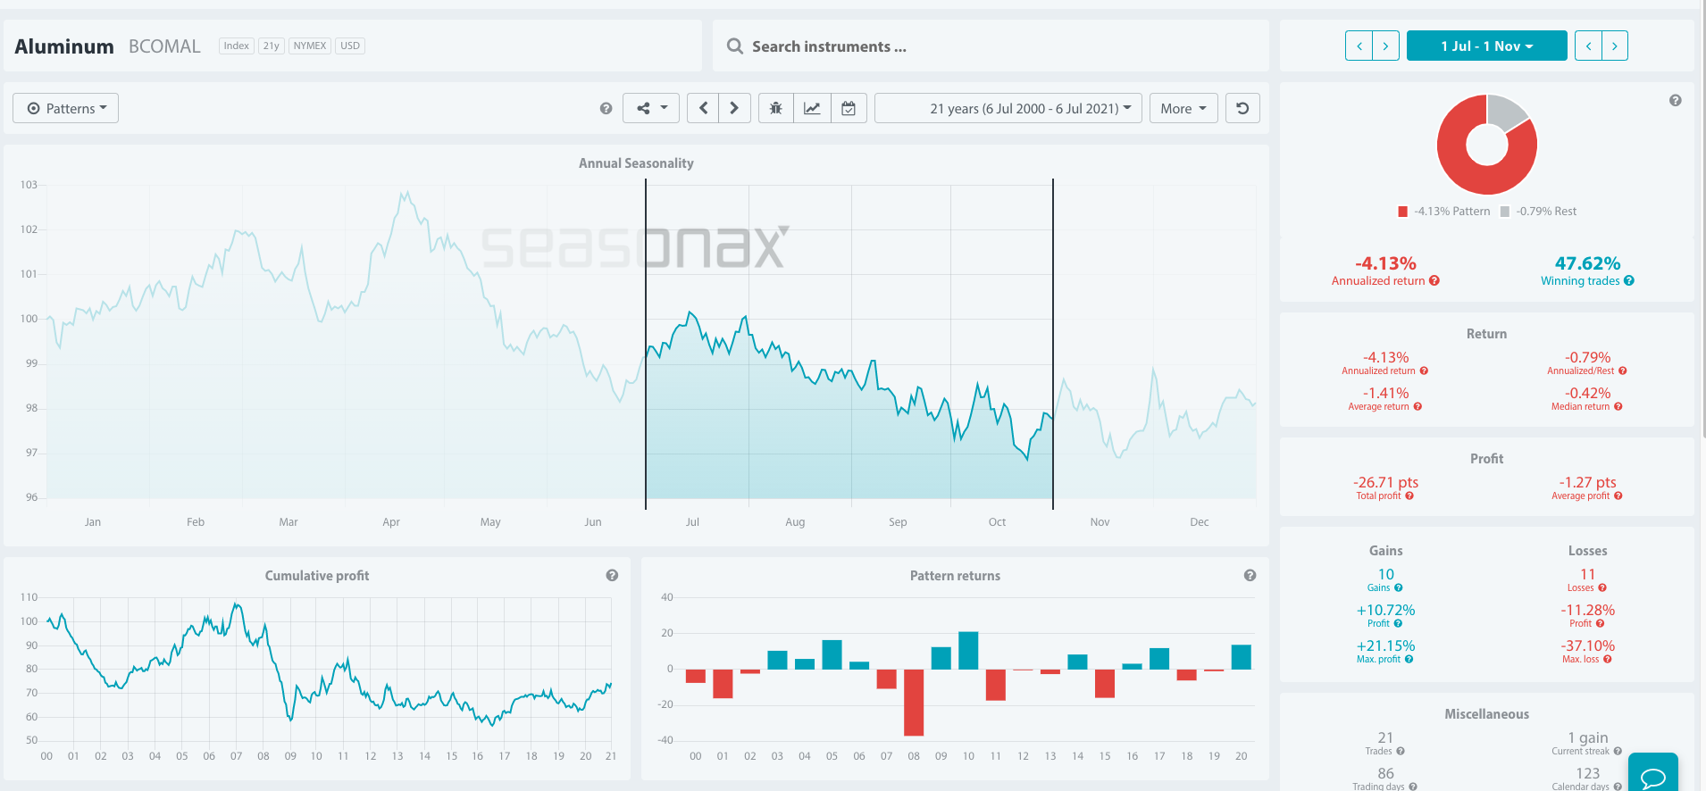This screenshot has width=1706, height=791.
Task: Click the Index tag beside the BCOMAL symbol
Action: [x=236, y=46]
